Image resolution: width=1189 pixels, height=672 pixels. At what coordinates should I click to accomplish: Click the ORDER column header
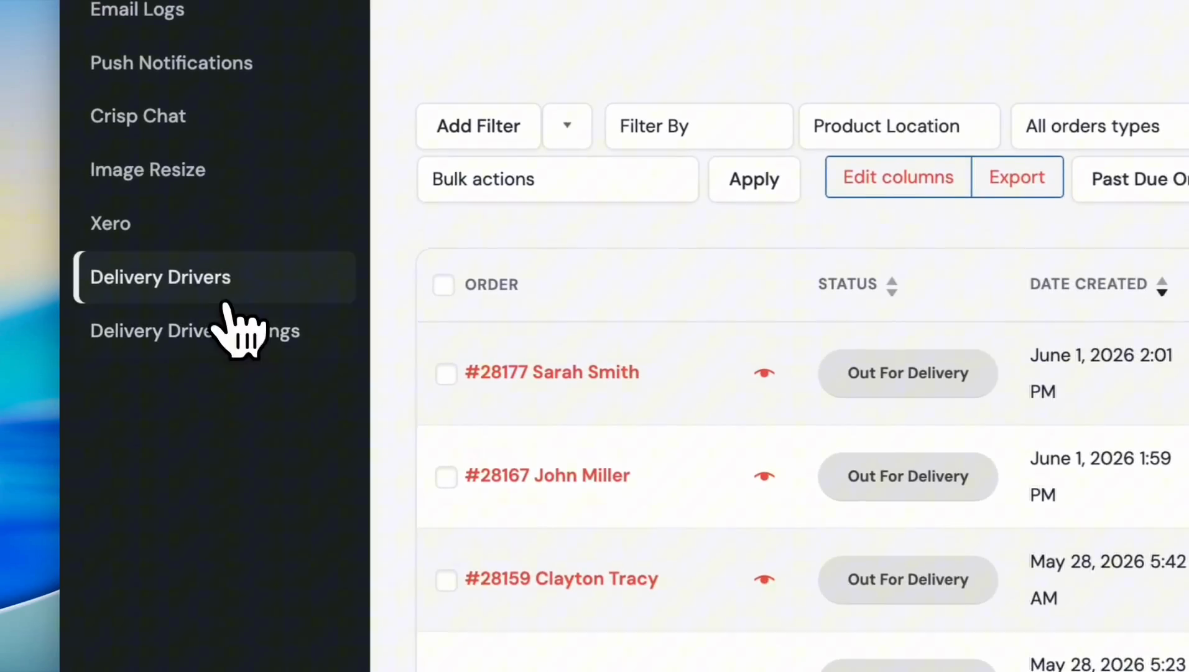tap(491, 285)
